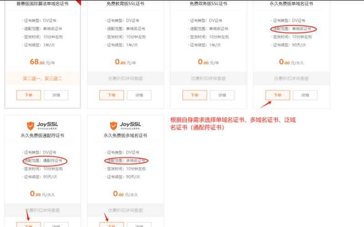Click the JoySSL logo on 永久免费版多域名证书 card
Screen dimensions: 364x227
coord(125,126)
